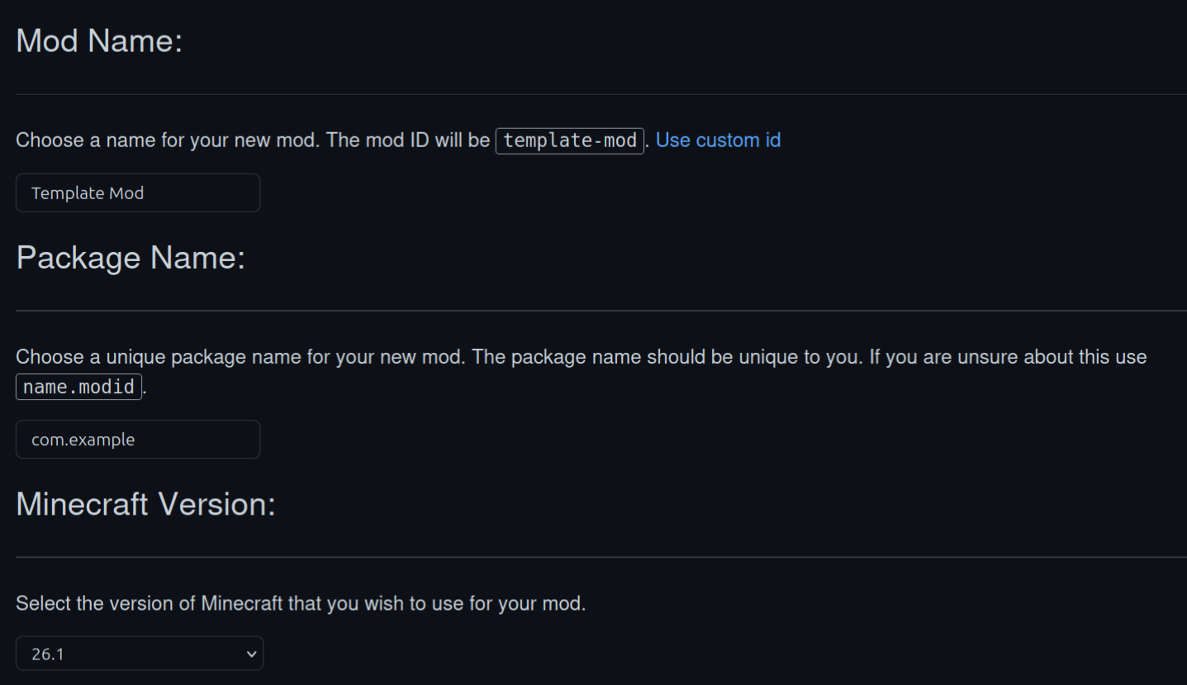Viewport: 1187px width, 685px height.
Task: Click the "Use custom id" link
Action: pyautogui.click(x=717, y=140)
